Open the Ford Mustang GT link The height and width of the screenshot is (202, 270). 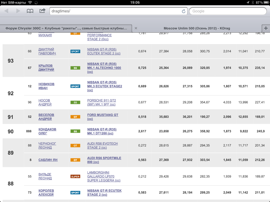(103, 117)
